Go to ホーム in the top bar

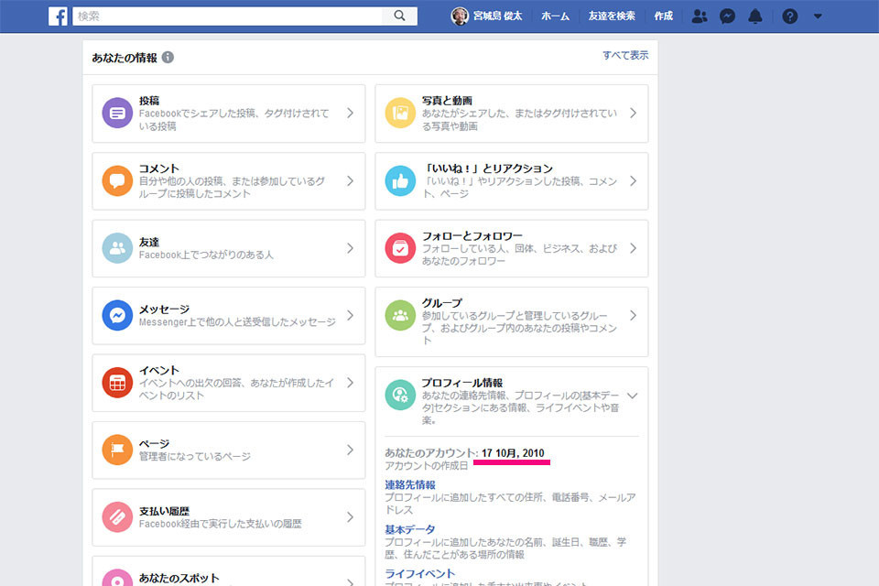555,16
